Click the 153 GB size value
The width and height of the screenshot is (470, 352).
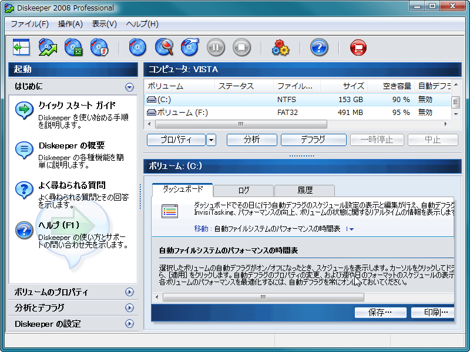click(x=350, y=99)
